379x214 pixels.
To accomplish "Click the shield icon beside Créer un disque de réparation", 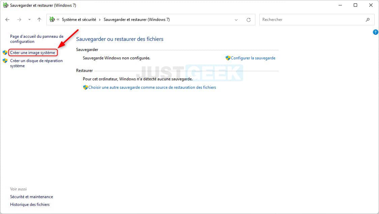I will click(x=5, y=61).
